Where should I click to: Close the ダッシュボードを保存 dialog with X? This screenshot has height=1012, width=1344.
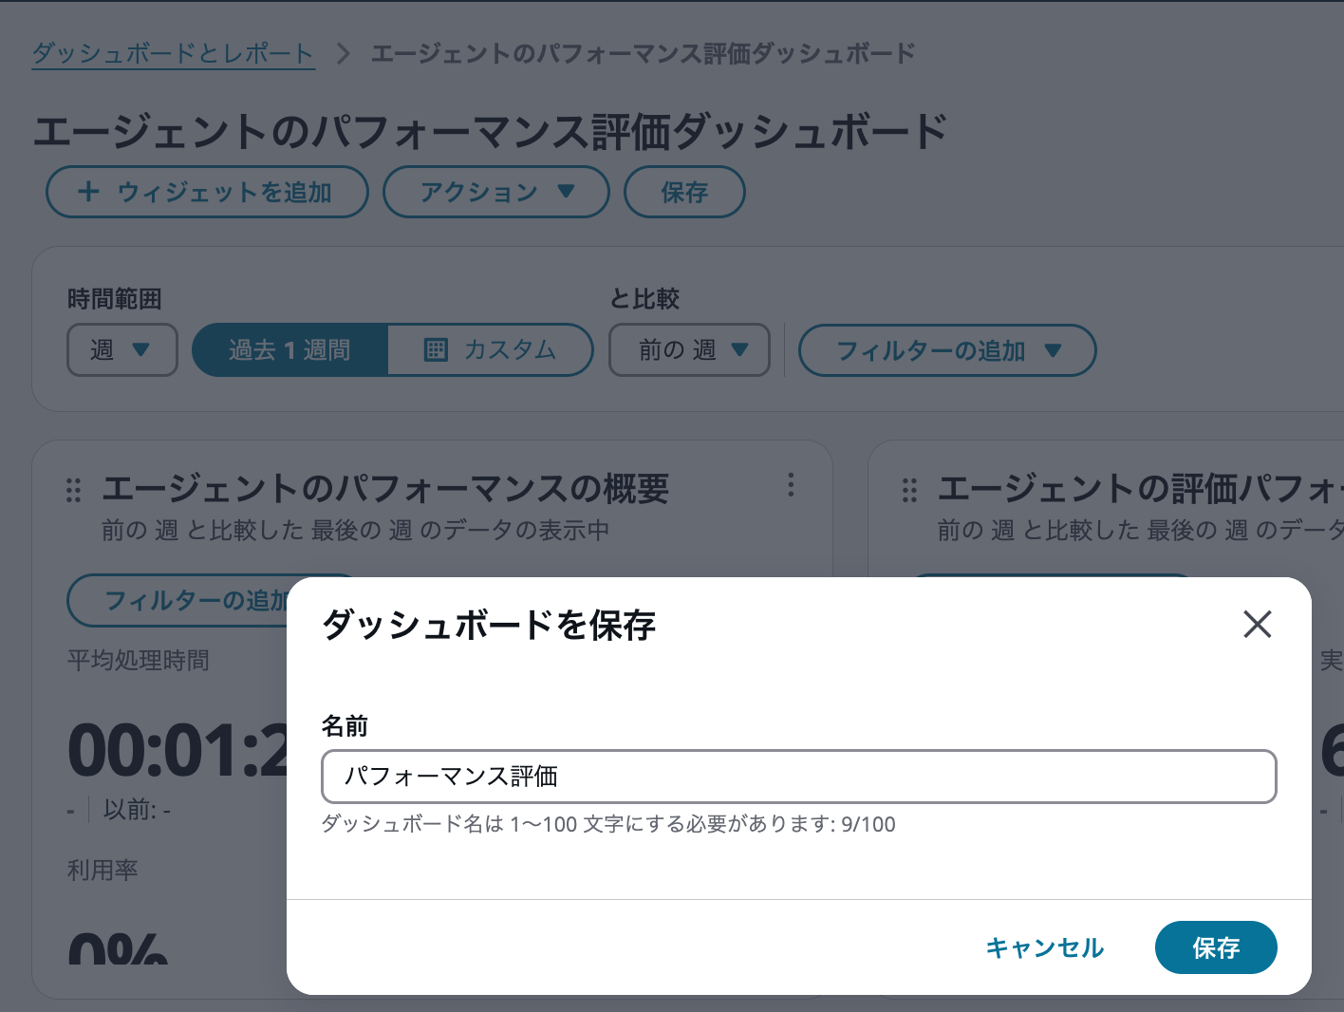point(1257,625)
